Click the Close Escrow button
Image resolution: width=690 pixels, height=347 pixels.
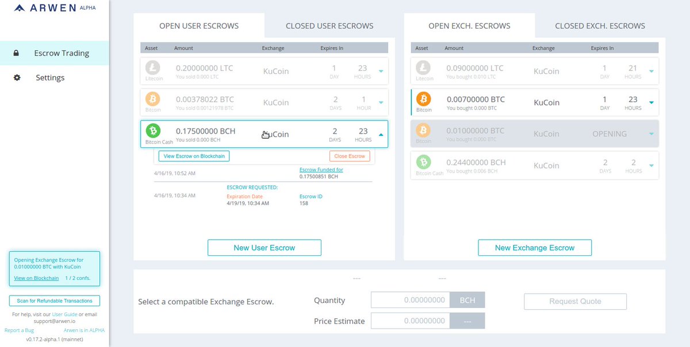click(x=350, y=156)
